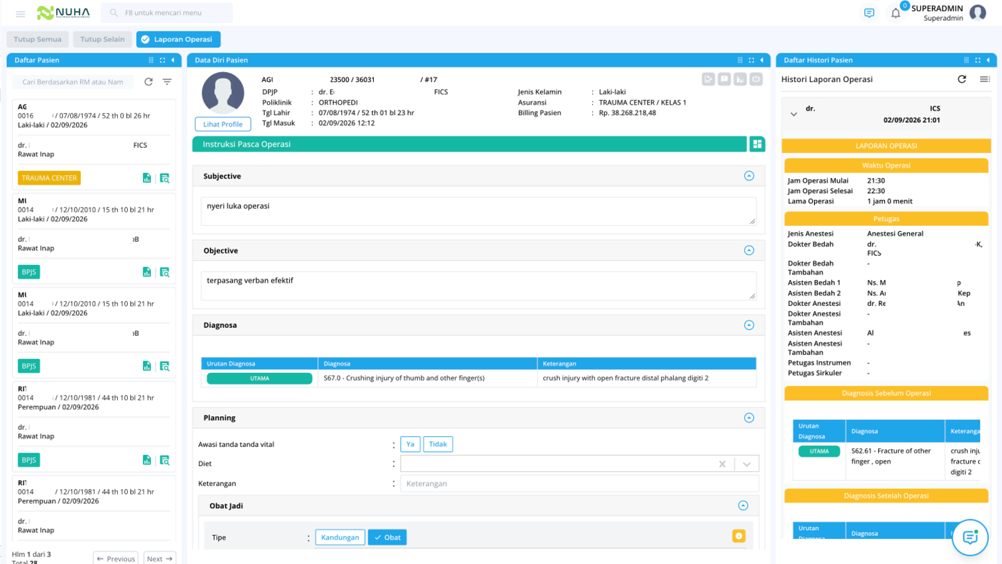Image resolution: width=1002 pixels, height=564 pixels.
Task: Click the UTAMA badge in the Diagnosa table
Action: click(x=259, y=379)
